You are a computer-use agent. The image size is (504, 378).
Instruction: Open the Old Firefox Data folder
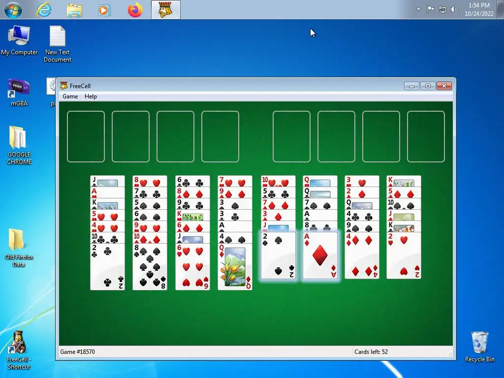point(19,248)
